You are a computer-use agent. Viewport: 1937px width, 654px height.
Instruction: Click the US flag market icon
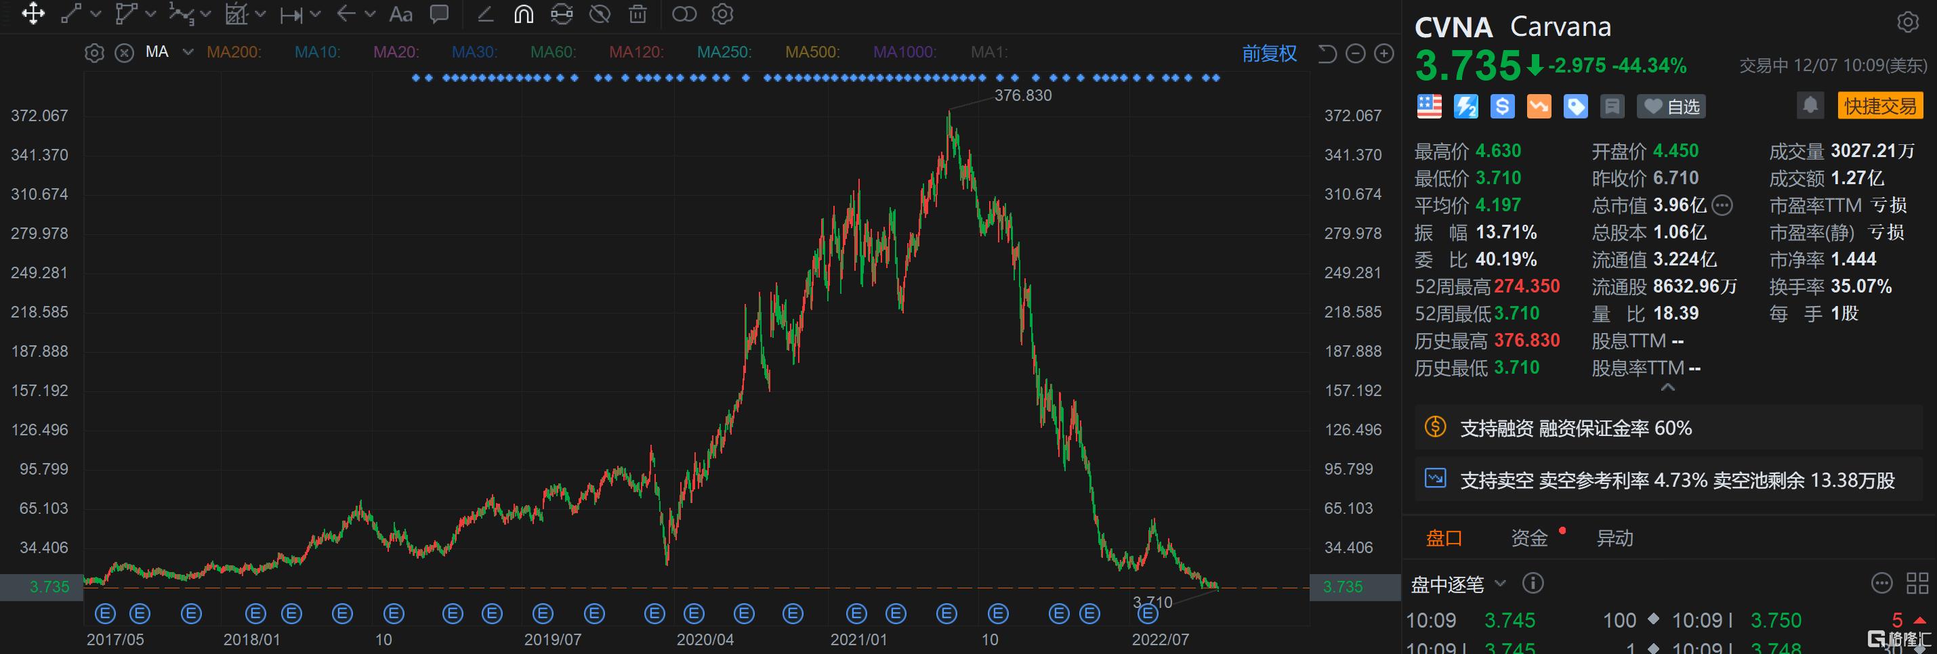(1429, 107)
